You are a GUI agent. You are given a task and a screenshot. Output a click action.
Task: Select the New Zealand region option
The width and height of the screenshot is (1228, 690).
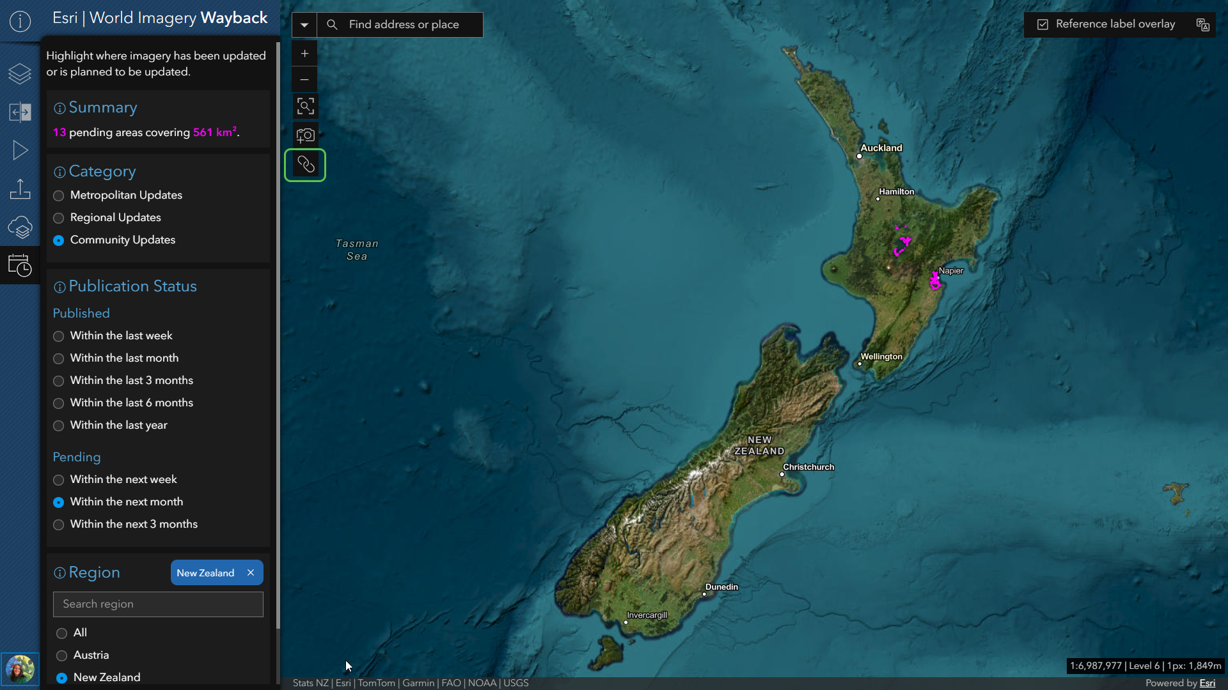tap(98, 678)
